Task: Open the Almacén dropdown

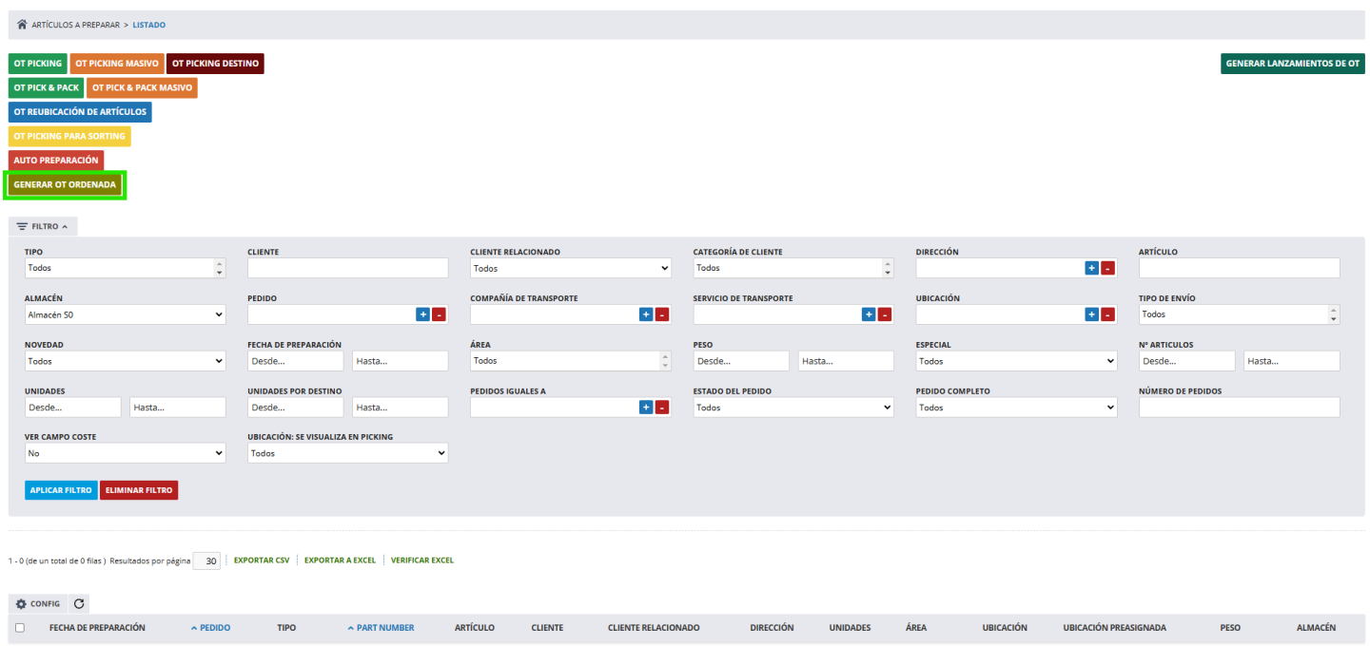Action: click(125, 314)
